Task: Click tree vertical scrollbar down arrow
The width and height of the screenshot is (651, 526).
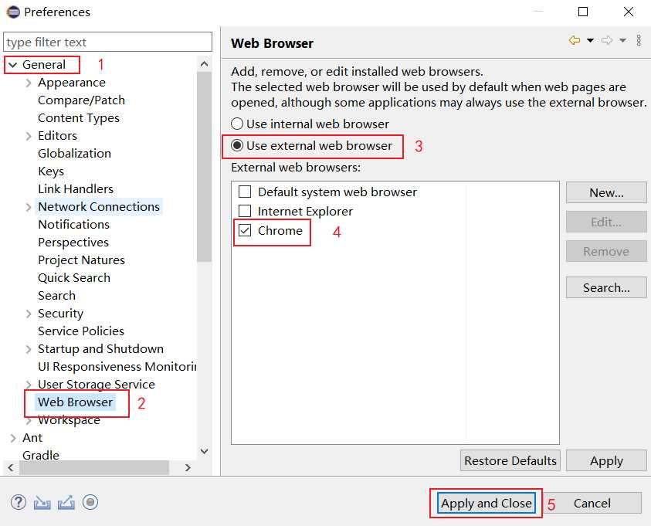Action: (205, 451)
